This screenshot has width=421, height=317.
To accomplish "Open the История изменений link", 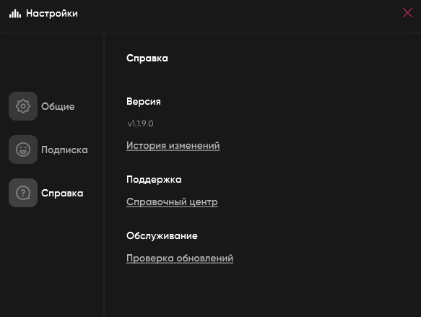I will coord(173,145).
